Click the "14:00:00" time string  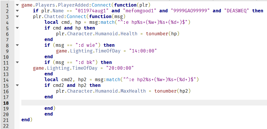(x=142, y=51)
